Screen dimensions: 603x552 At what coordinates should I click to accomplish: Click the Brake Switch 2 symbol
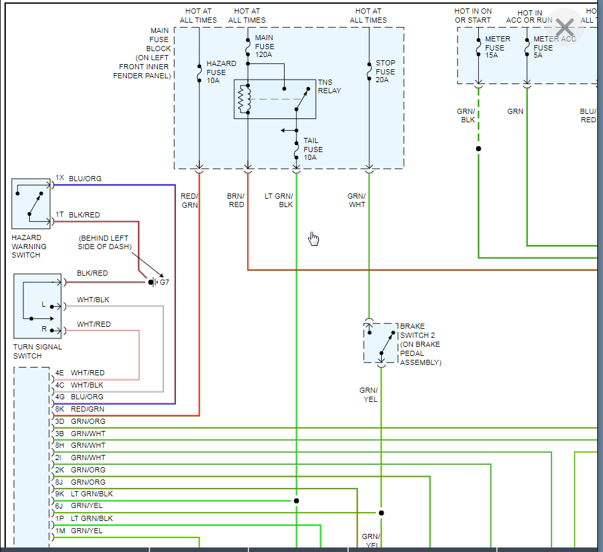[380, 343]
